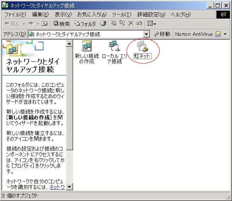The width and height of the screenshot is (232, 201).
Task: Click the undo toolbar icon
Action: coord(139,23)
